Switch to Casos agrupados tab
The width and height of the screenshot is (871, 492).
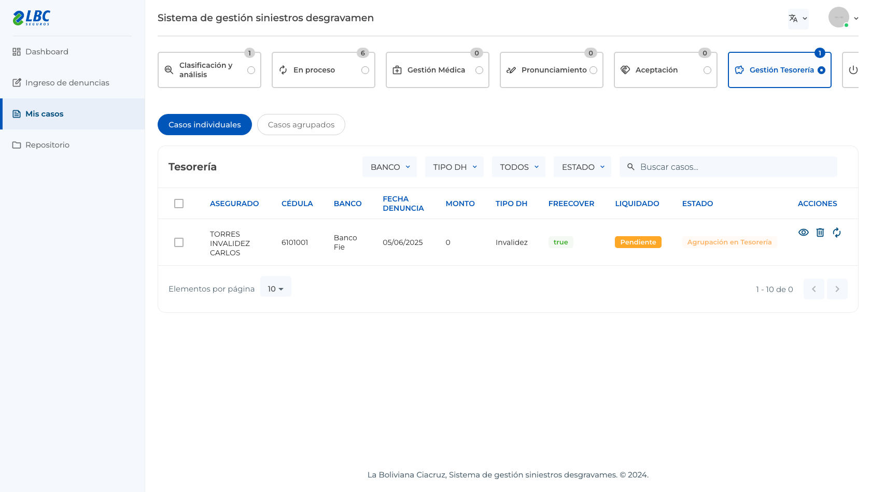301,125
